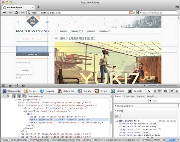Viewport: 180px width, 142px height.
Task: Click the RSS feed icon in address bar
Action: point(131,13)
